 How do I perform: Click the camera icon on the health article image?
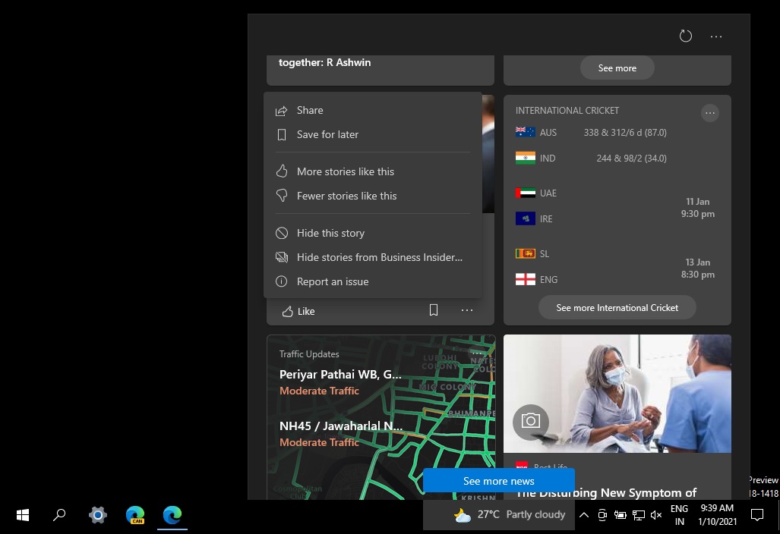531,422
